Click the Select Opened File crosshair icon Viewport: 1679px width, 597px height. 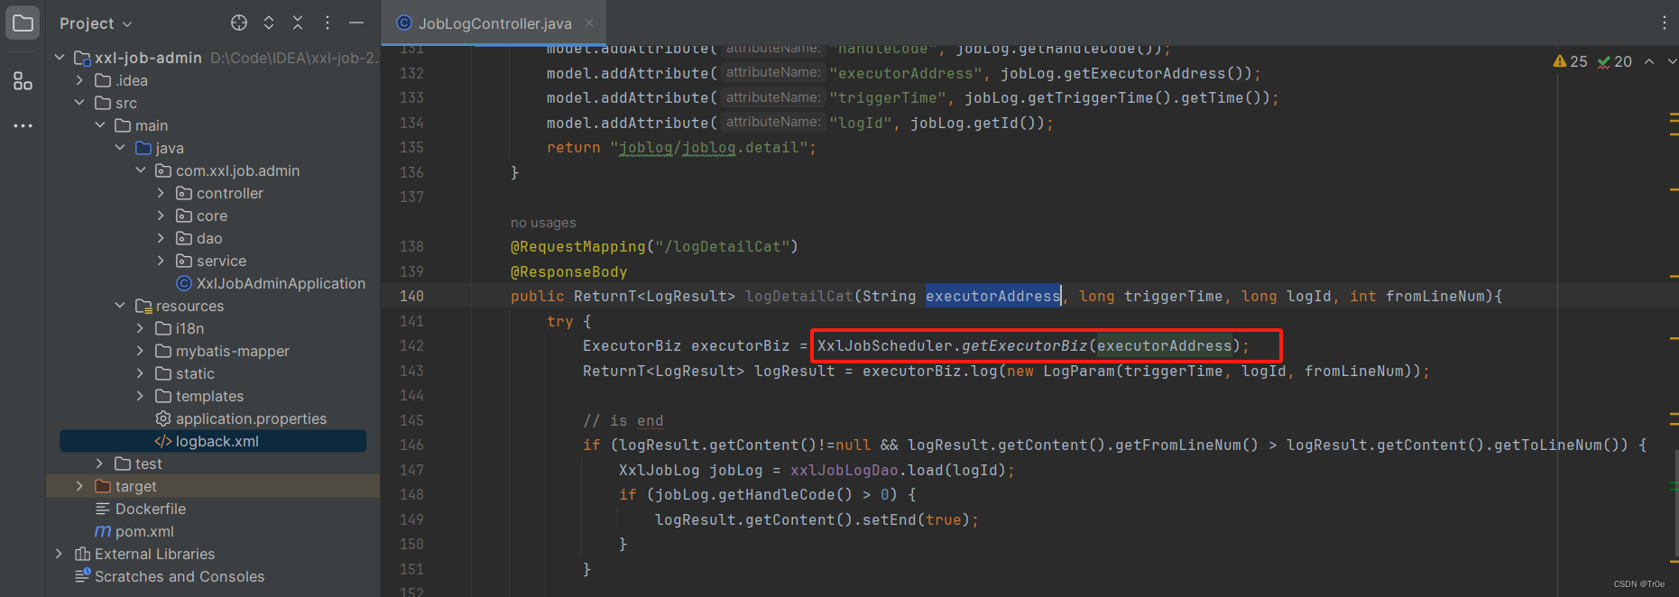(x=239, y=23)
